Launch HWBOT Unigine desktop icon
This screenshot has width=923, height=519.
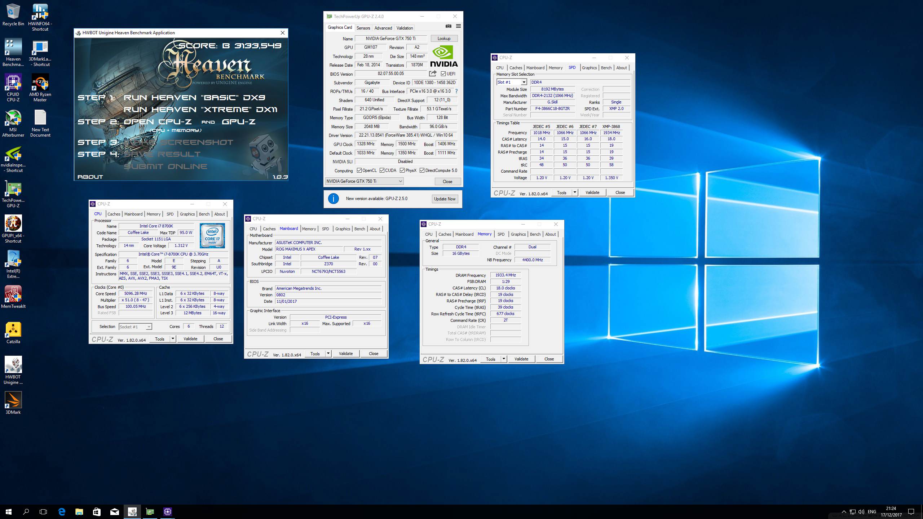[x=13, y=371]
